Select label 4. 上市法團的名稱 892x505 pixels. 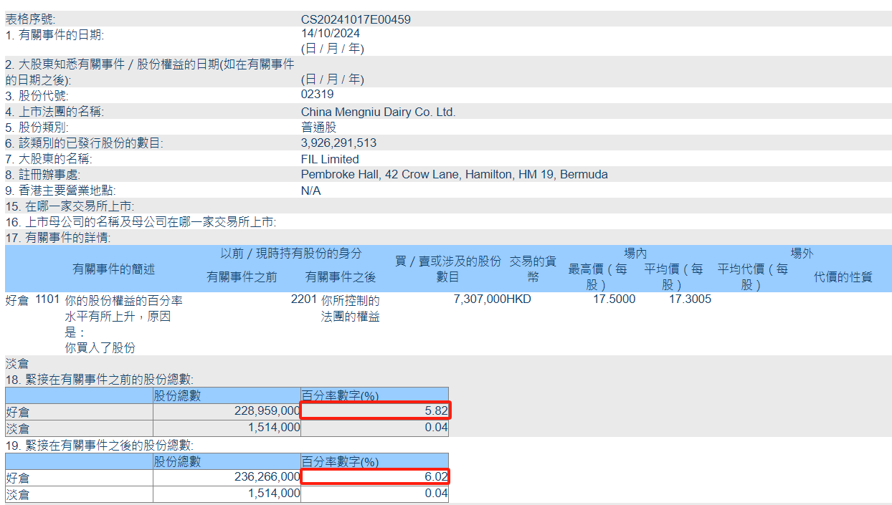[54, 112]
